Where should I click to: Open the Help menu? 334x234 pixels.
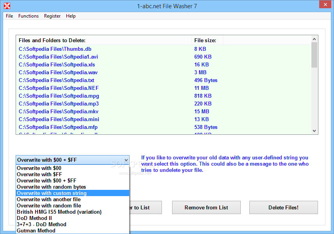[71, 16]
